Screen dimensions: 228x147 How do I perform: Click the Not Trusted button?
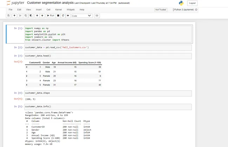[x=161, y=10]
